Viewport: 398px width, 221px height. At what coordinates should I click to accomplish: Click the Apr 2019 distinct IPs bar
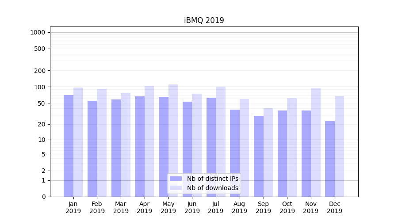point(140,146)
